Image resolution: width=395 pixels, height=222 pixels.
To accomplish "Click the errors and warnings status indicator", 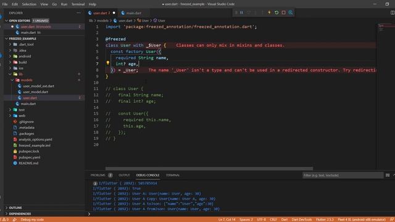I will click(4, 220).
